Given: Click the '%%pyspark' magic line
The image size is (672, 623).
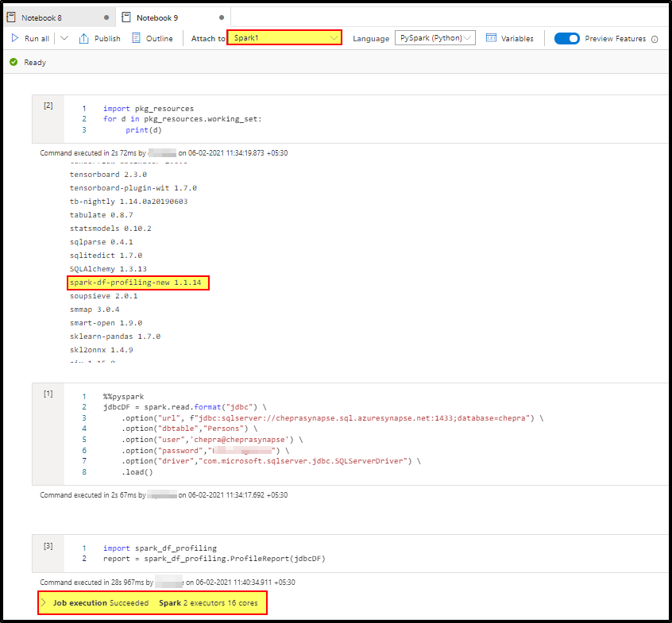Looking at the screenshot, I should coord(123,397).
